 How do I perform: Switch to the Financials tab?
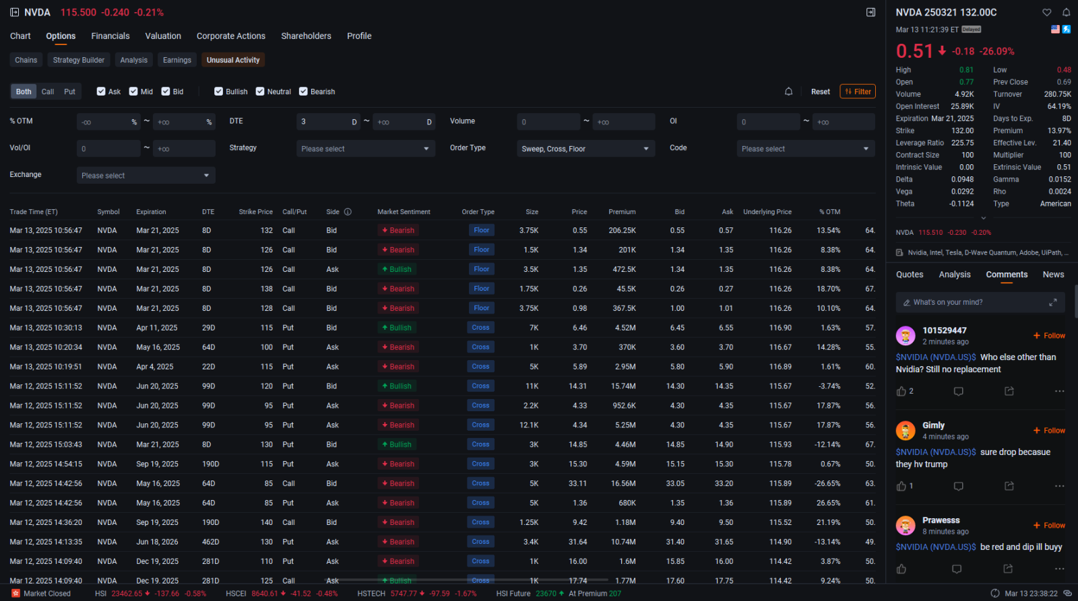coord(110,36)
